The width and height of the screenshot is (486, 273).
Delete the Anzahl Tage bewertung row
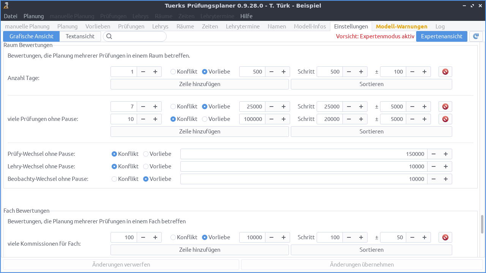tap(445, 71)
